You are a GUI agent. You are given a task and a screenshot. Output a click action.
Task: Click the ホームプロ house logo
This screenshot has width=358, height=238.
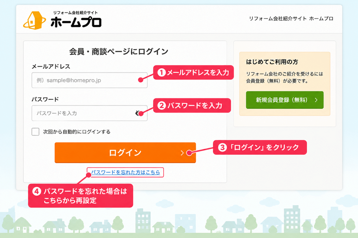point(35,20)
